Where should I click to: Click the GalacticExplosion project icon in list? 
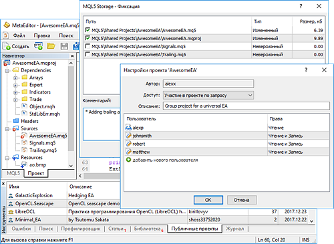(11, 195)
